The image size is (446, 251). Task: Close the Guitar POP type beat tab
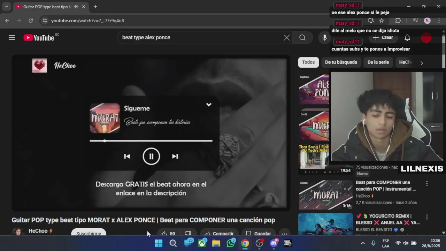84,7
